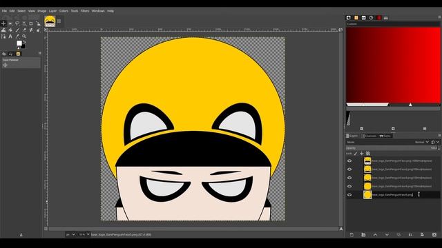The image size is (442, 248).
Task: Switch to the Channels tab
Action: click(369, 136)
